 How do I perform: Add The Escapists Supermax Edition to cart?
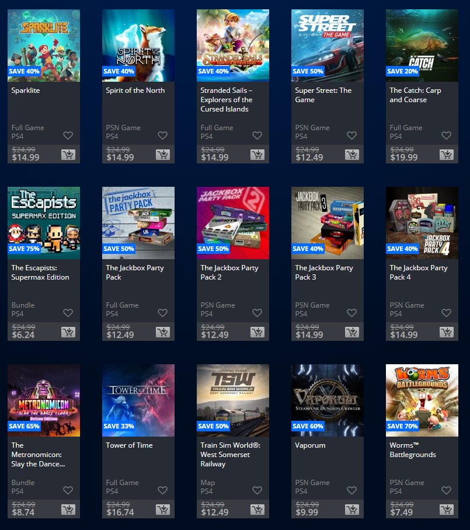[x=68, y=332]
